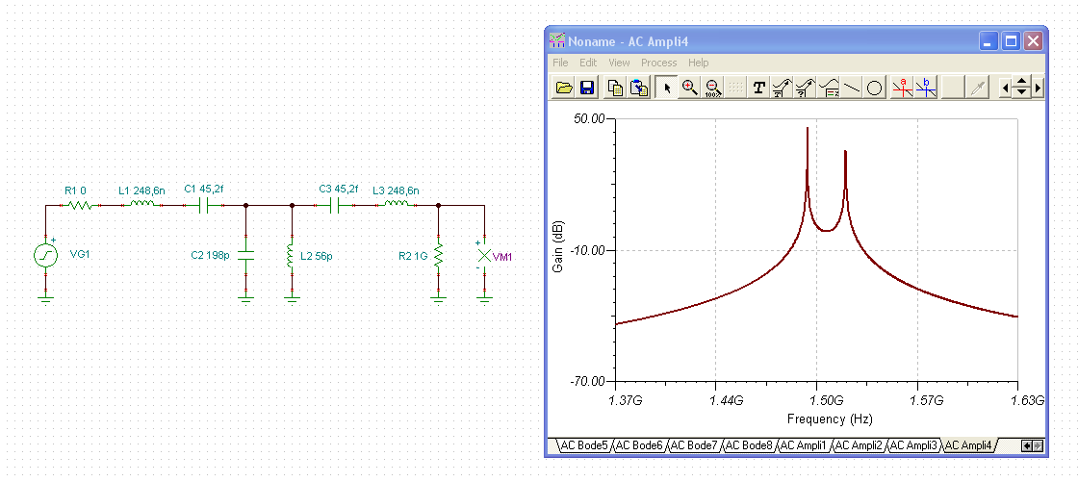The image size is (1078, 482).
Task: Select the text T tool
Action: (x=759, y=88)
